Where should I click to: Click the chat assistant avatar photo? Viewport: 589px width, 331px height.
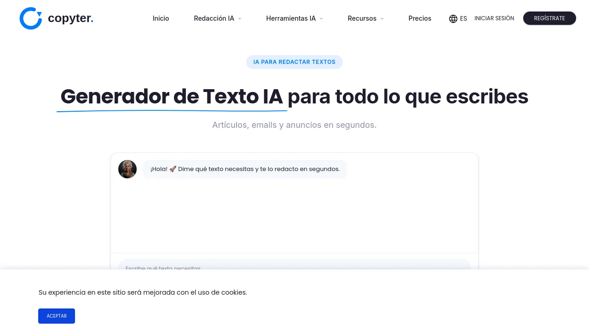click(127, 169)
